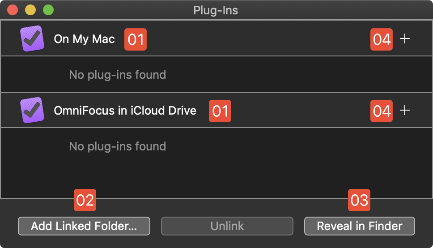Add a plug-in to On My Mac with plus
This screenshot has height=248, width=433.
pyautogui.click(x=404, y=39)
